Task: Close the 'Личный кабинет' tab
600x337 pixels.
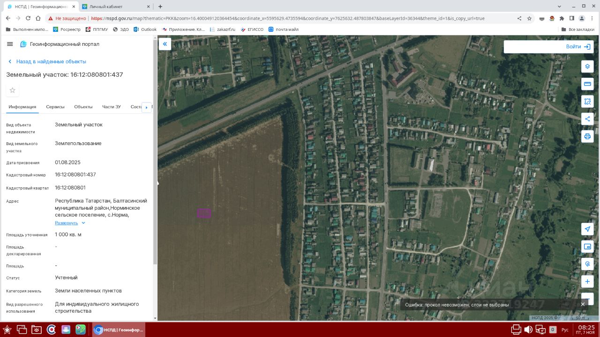Action: (x=148, y=7)
